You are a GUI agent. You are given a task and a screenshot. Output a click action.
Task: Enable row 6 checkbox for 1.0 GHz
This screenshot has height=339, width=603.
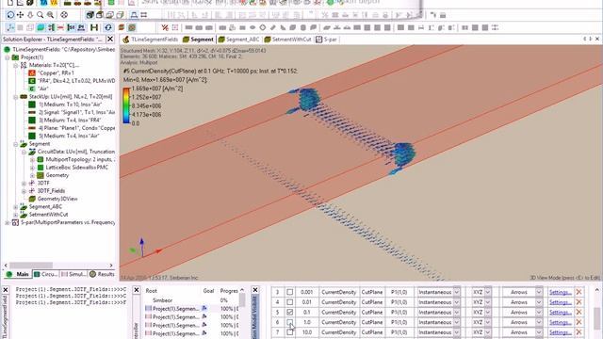(x=289, y=322)
